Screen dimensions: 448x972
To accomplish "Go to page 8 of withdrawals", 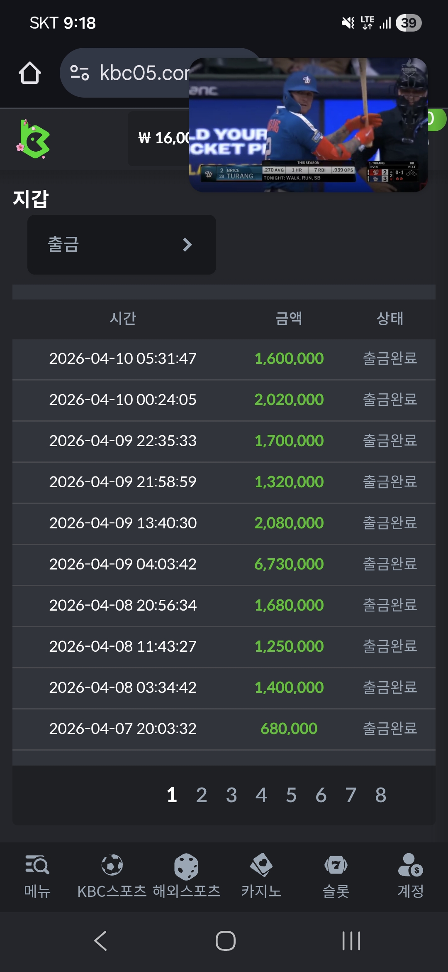I will click(x=380, y=795).
